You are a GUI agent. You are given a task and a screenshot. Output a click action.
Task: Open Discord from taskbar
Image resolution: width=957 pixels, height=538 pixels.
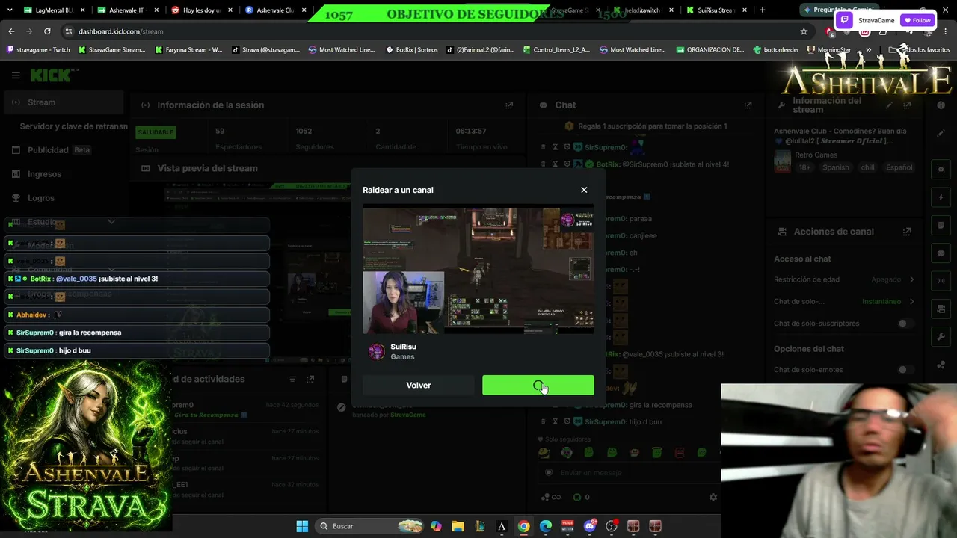coord(590,526)
